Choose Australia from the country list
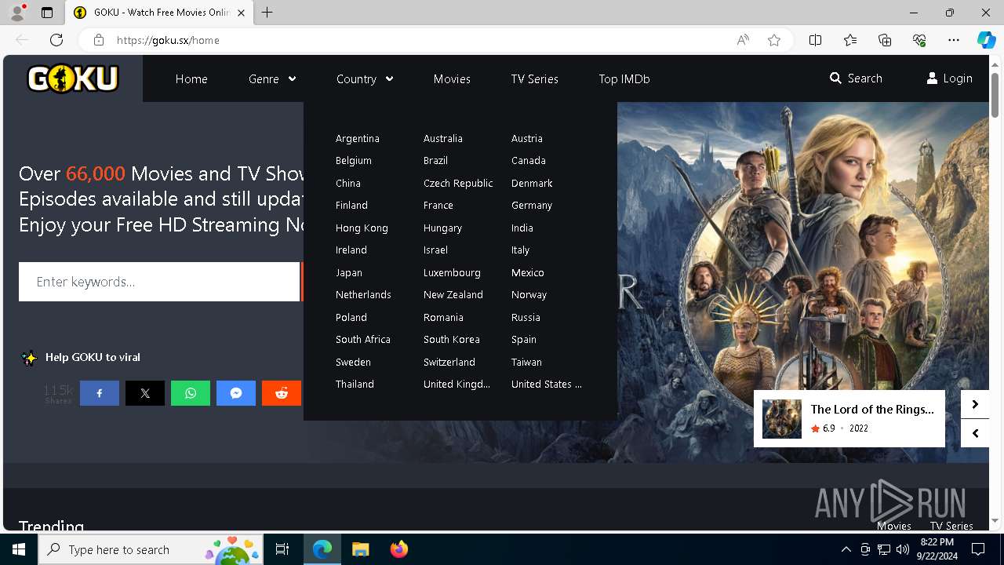 click(x=443, y=138)
